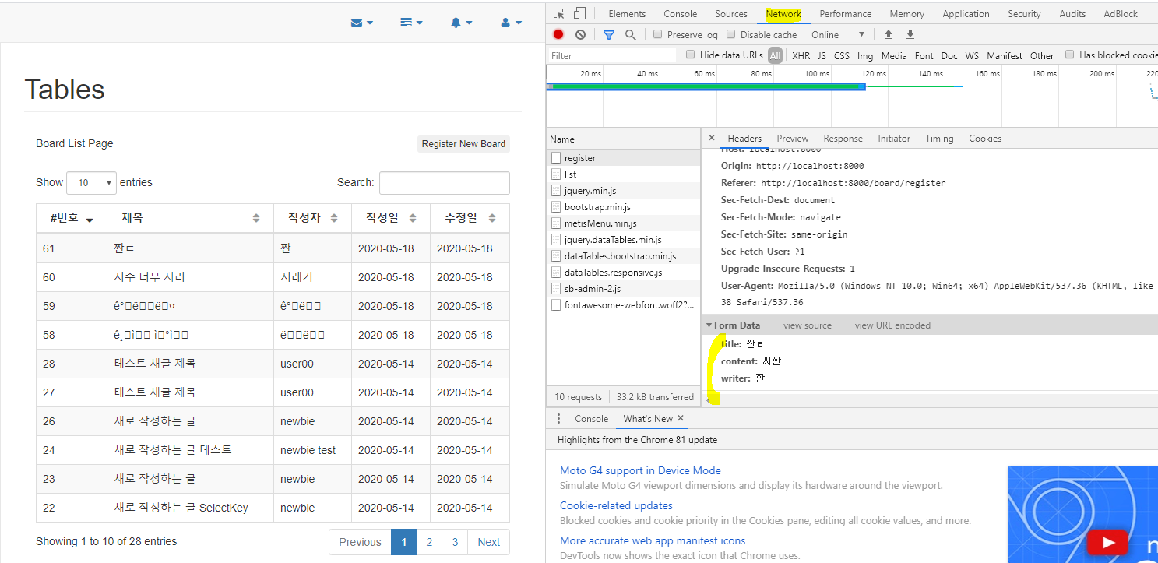This screenshot has height=563, width=1158.
Task: Select the sb-admin-2.js request
Action: point(624,288)
